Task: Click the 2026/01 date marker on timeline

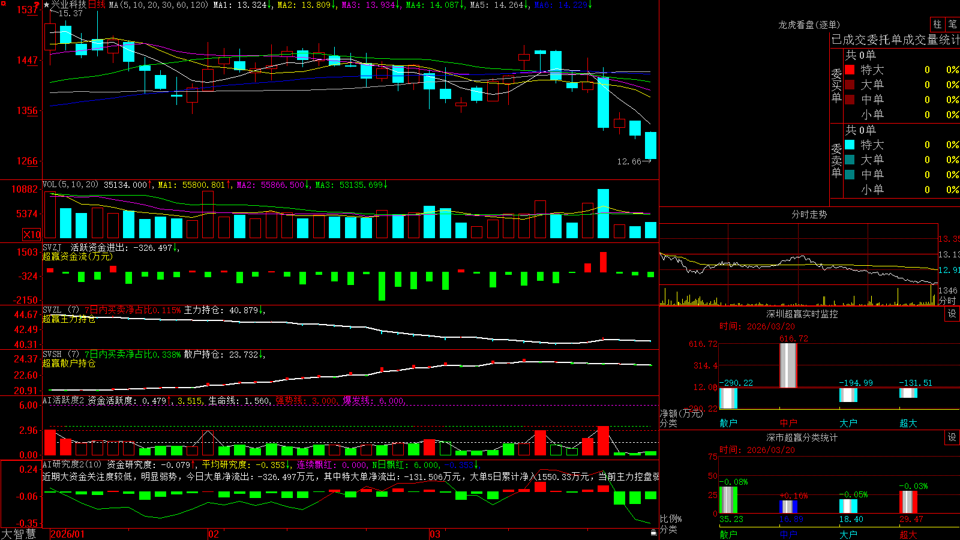Action: pyautogui.click(x=68, y=534)
